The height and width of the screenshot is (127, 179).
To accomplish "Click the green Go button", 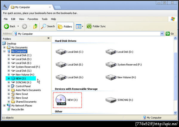I will click(x=170, y=34).
